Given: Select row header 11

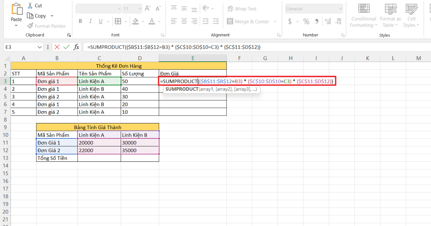Looking at the screenshot, I should tap(5, 143).
